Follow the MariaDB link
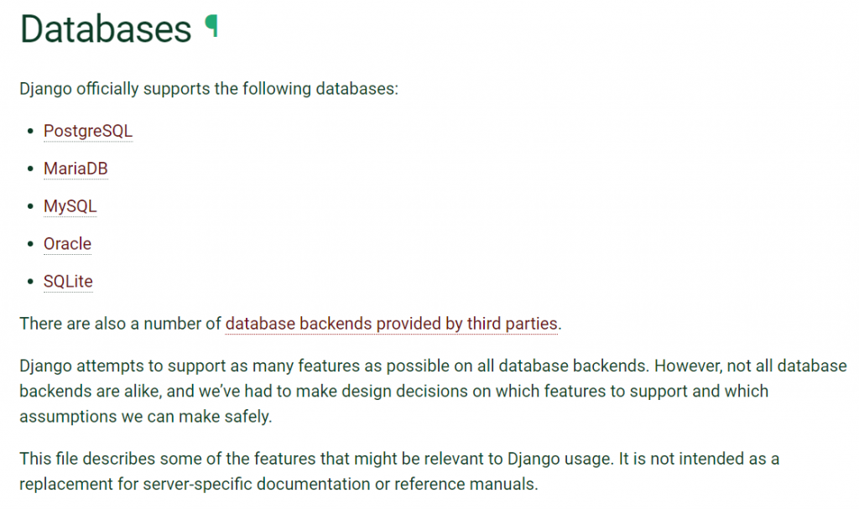 pyautogui.click(x=75, y=169)
